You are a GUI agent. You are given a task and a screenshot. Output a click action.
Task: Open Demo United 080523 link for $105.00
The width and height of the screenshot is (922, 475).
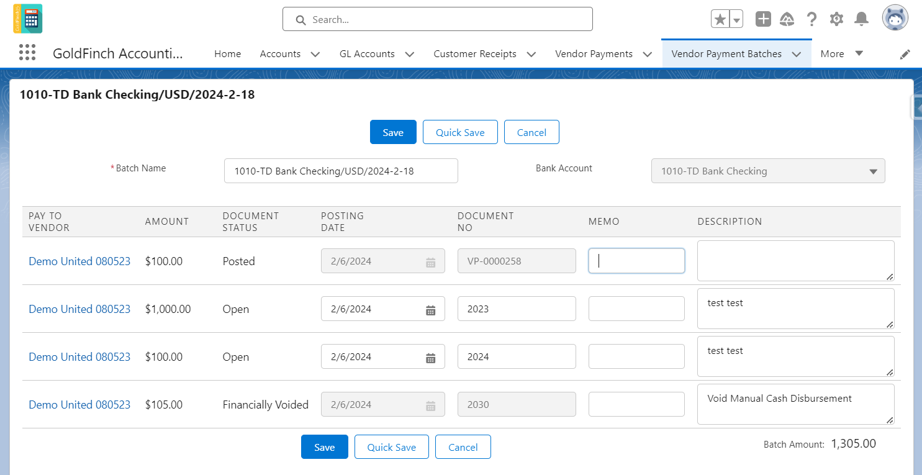(79, 405)
